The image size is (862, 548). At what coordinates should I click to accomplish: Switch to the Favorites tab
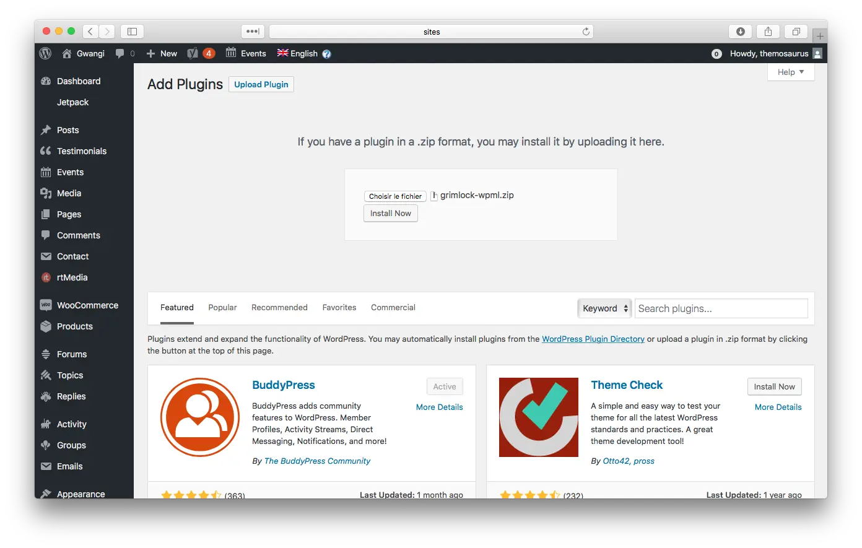tap(339, 308)
